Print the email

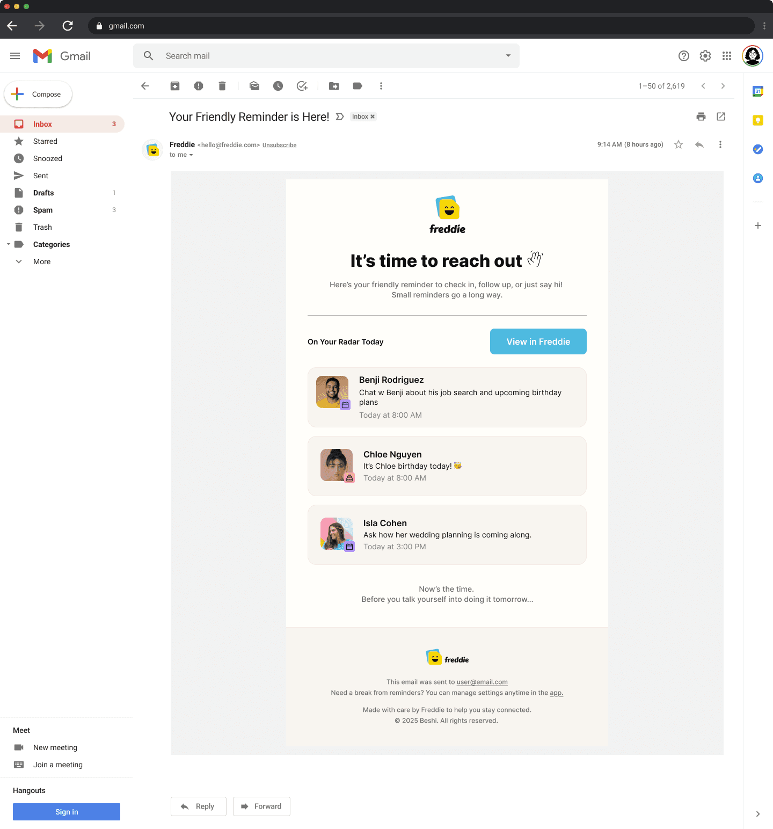pyautogui.click(x=701, y=117)
